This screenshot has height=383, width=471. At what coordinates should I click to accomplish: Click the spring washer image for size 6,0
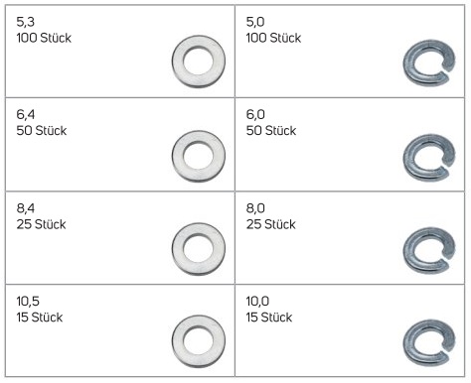click(429, 158)
